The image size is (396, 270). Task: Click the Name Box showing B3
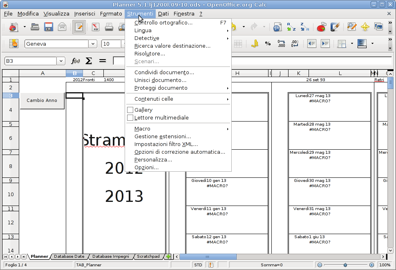31,61
